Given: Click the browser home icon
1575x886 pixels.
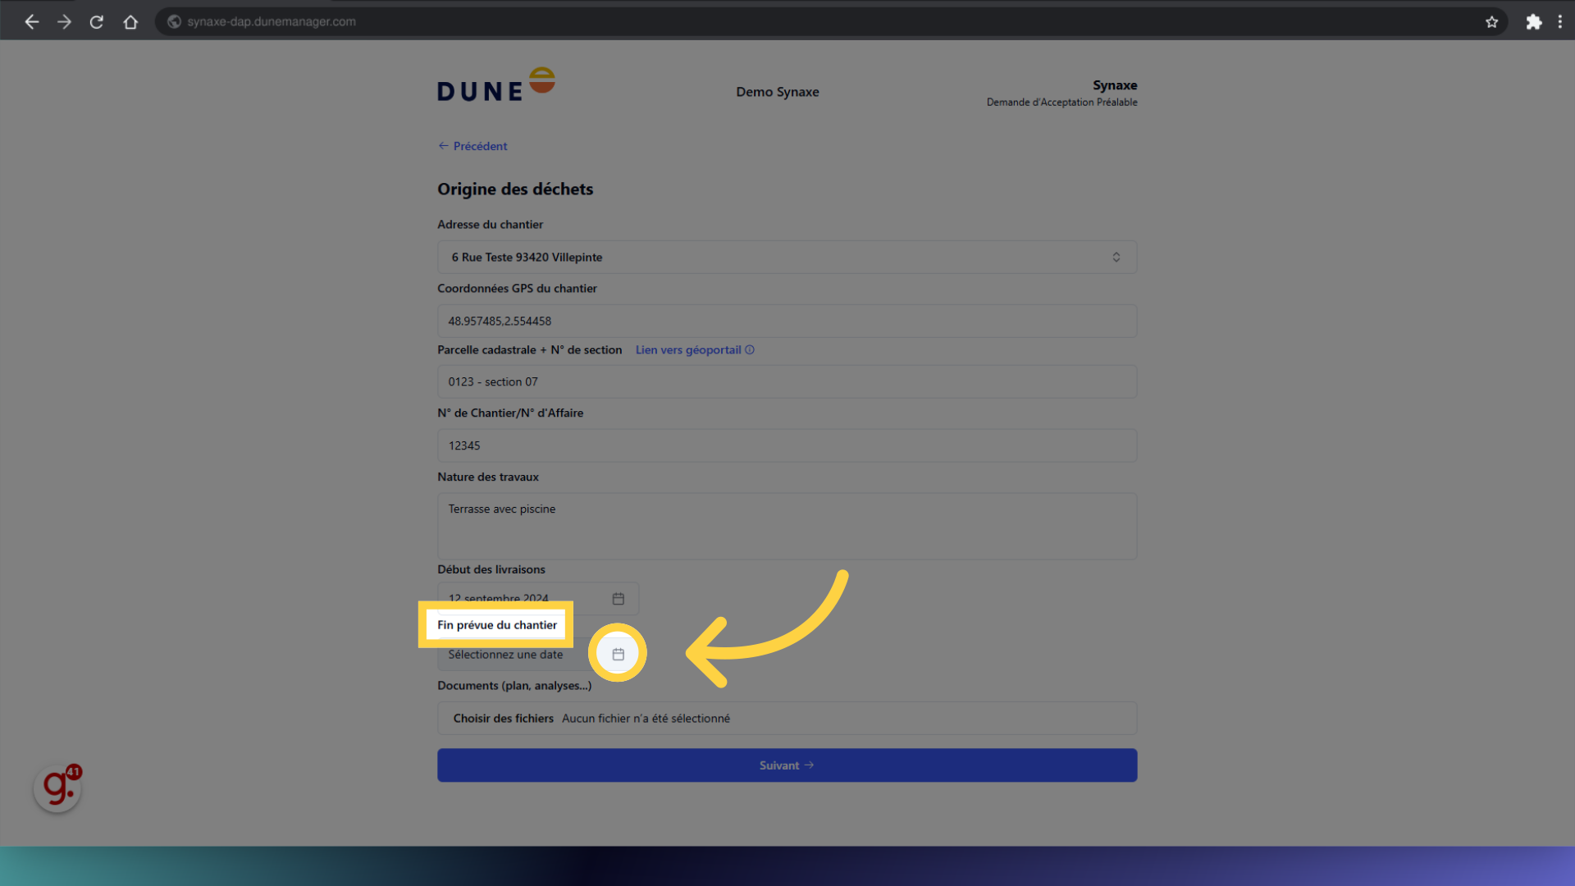Looking at the screenshot, I should [x=130, y=21].
